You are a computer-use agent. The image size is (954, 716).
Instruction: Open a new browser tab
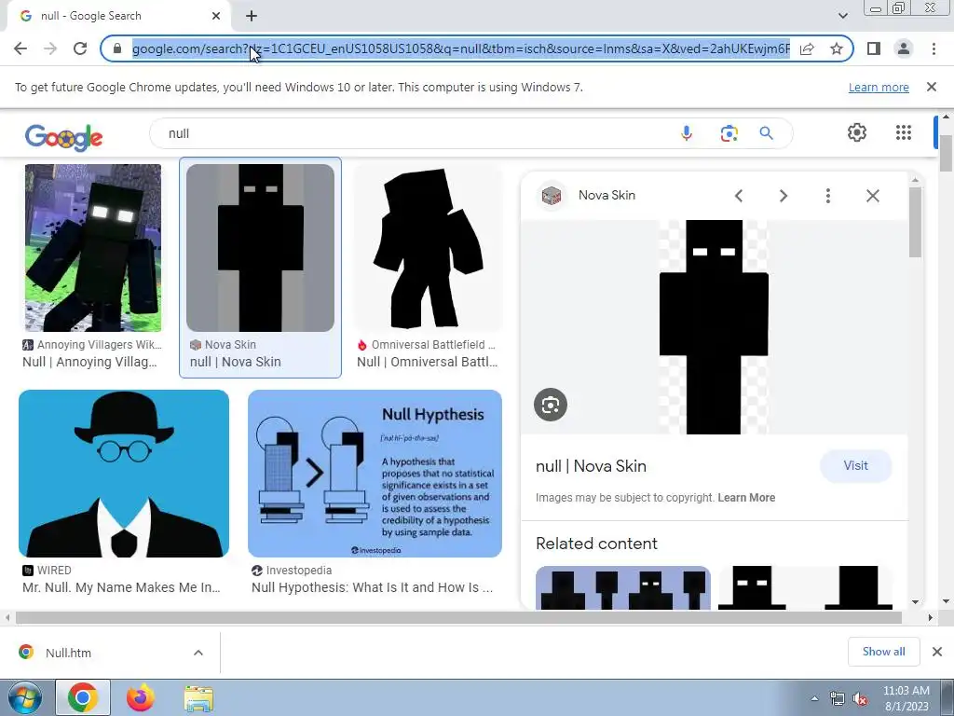pos(252,16)
